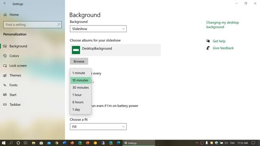Open the Windows Start menu
This screenshot has width=260, height=146.
coord(4,143)
